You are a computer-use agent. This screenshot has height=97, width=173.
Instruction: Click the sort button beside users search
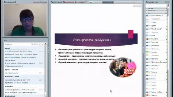click(168, 5)
